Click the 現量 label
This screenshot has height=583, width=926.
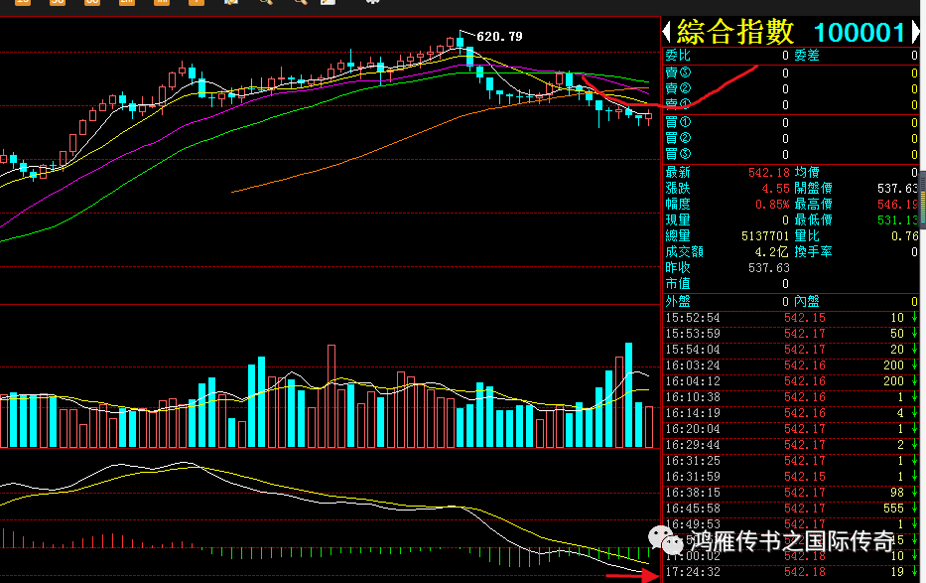click(x=677, y=220)
